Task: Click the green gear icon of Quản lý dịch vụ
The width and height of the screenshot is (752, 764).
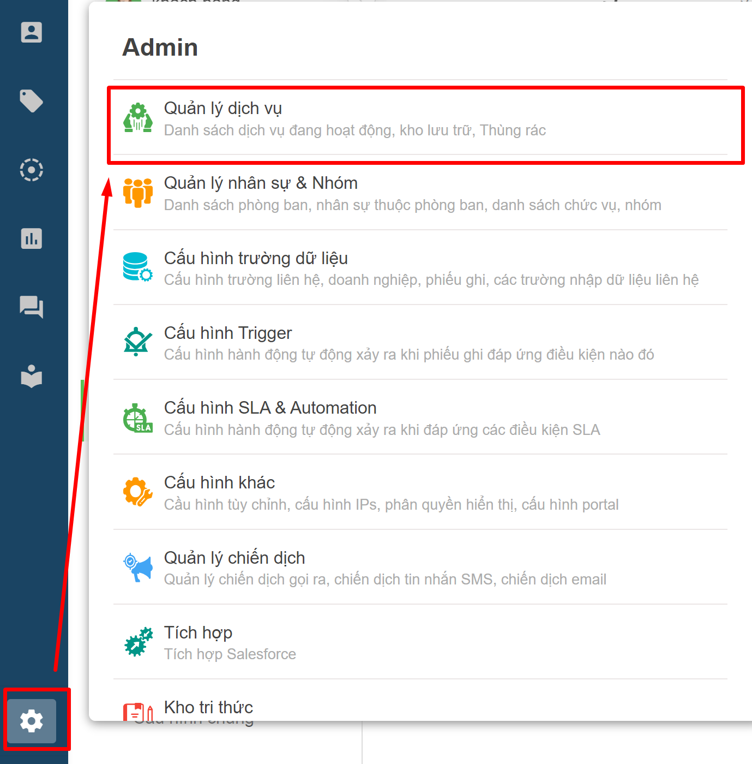Action: coord(138,118)
